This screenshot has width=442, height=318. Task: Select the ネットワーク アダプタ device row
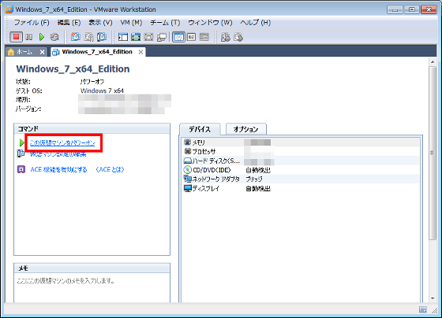click(x=301, y=179)
